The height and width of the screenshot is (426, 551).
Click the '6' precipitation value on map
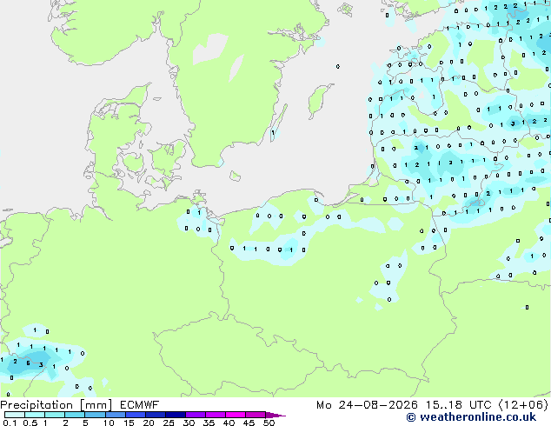[x=28, y=363]
